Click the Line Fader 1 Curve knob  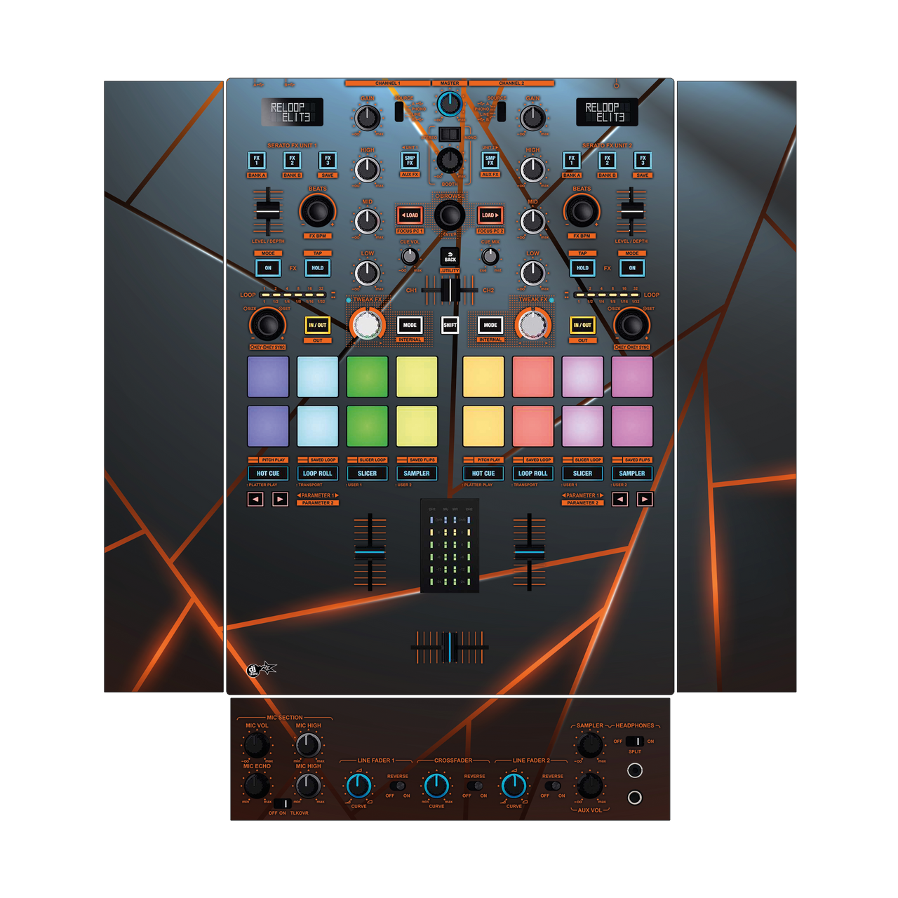(359, 786)
